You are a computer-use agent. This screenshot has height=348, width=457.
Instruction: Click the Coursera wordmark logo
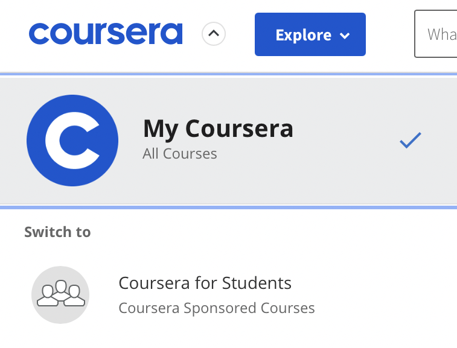pos(105,34)
